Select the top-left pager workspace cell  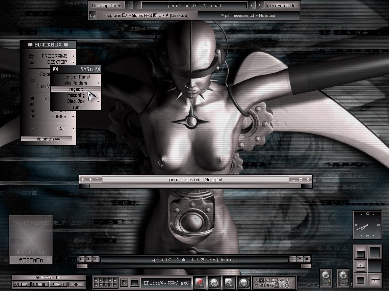pos(361,252)
